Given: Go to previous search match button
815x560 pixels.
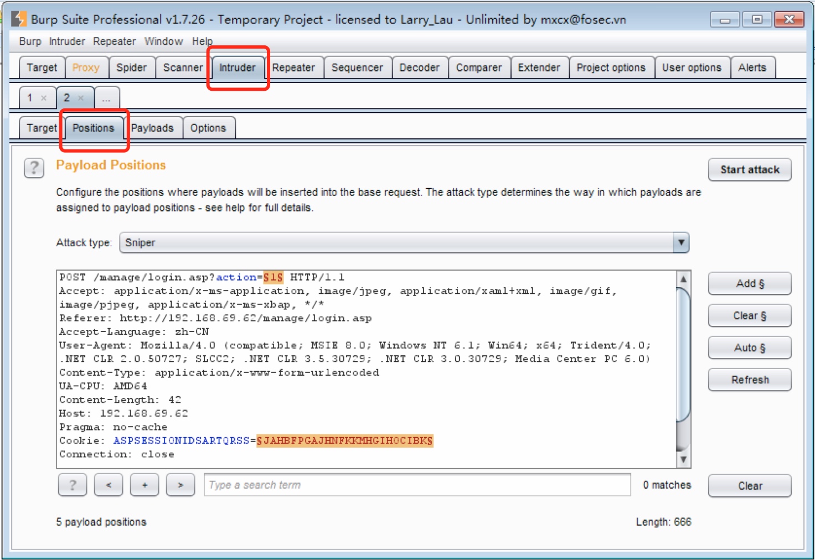Looking at the screenshot, I should pyautogui.click(x=109, y=485).
